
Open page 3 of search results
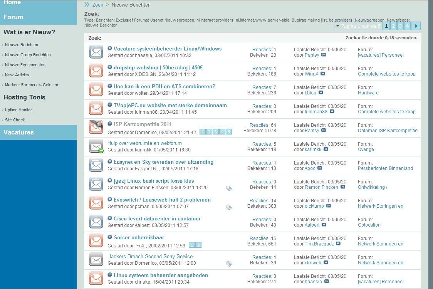[400, 26]
